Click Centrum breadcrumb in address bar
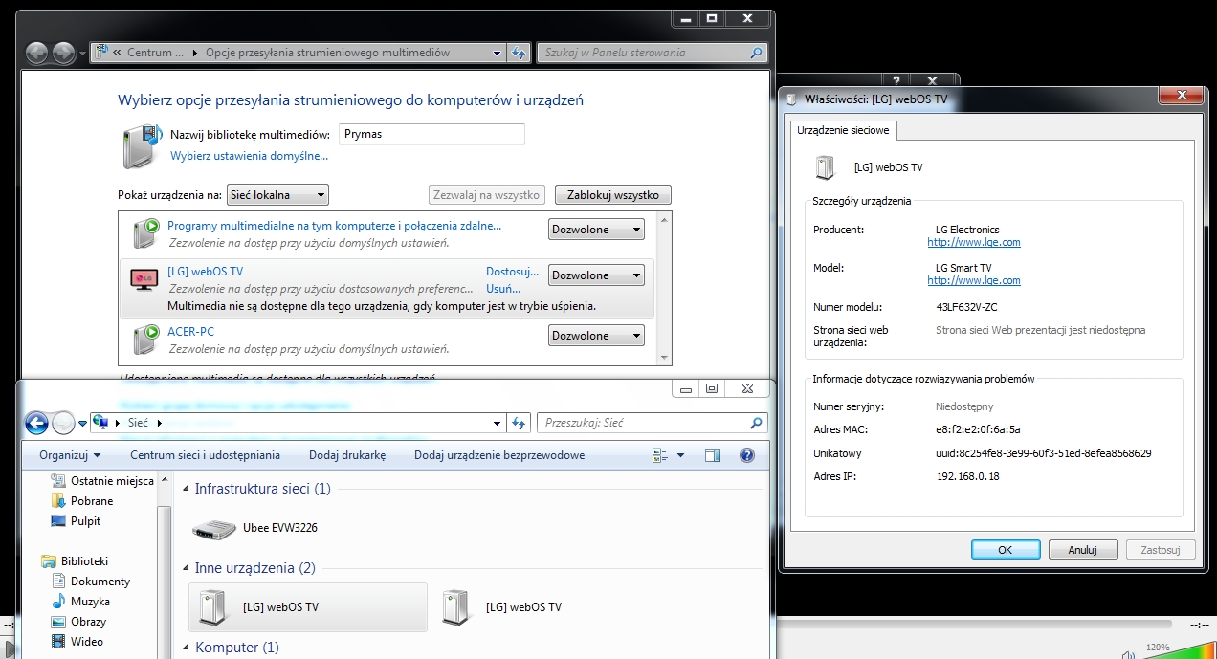Image resolution: width=1217 pixels, height=659 pixels. pos(155,53)
